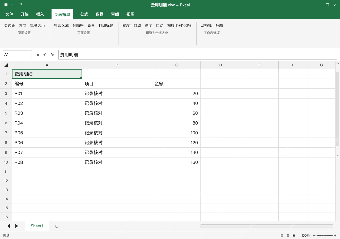340x239 pixels.
Task: Click the 打印标题 print titles button
Action: [106, 25]
